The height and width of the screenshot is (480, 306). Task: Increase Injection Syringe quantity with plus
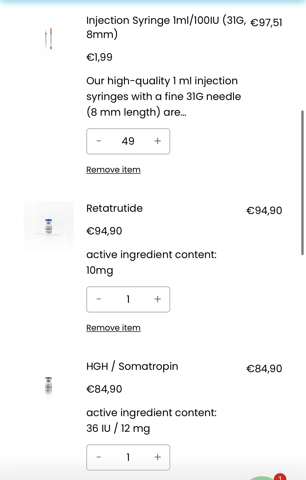click(157, 141)
